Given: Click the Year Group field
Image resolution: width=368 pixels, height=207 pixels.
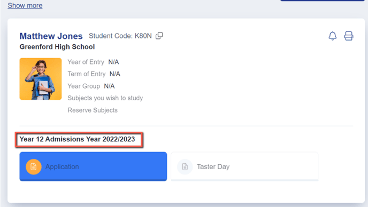Looking at the screenshot, I should [x=91, y=86].
